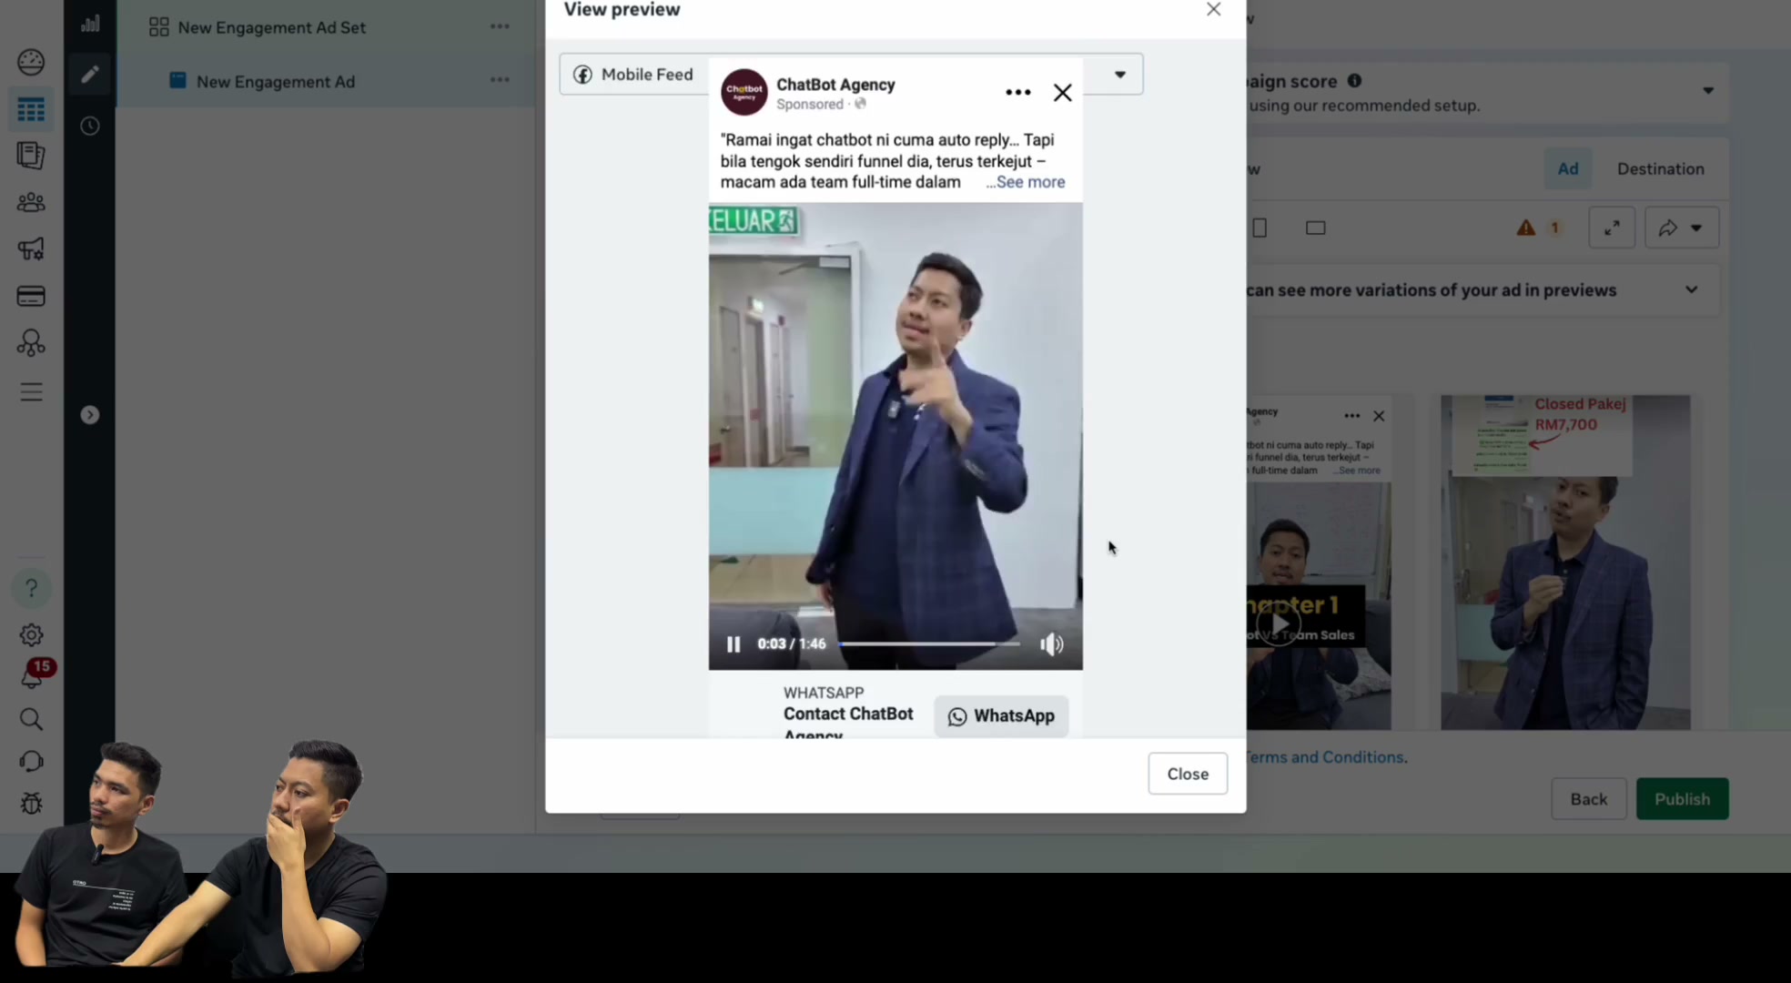Screen dimensions: 1791x983
Task: Click the bug report icon in sidebar
Action: [x=31, y=803]
